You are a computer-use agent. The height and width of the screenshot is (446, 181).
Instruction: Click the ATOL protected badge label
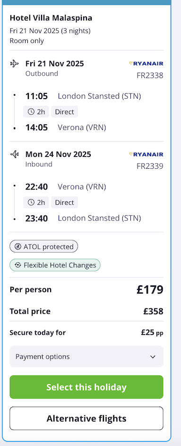pos(49,246)
